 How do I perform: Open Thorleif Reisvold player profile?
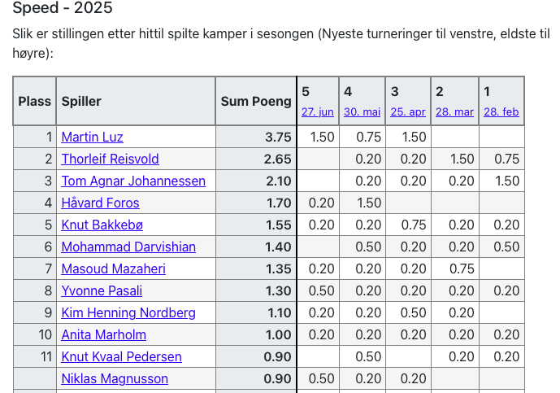coord(110,159)
